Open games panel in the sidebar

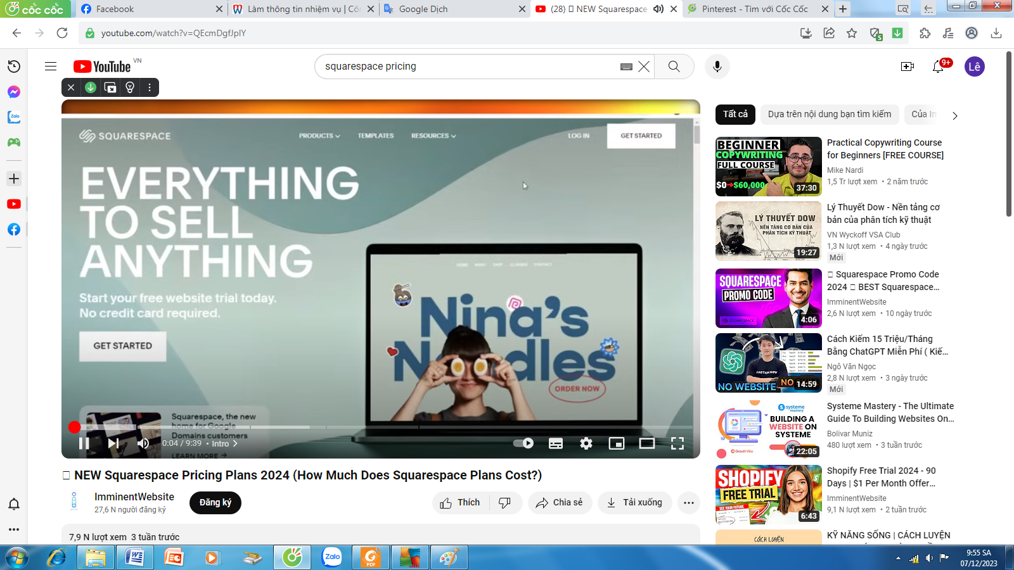tap(14, 142)
